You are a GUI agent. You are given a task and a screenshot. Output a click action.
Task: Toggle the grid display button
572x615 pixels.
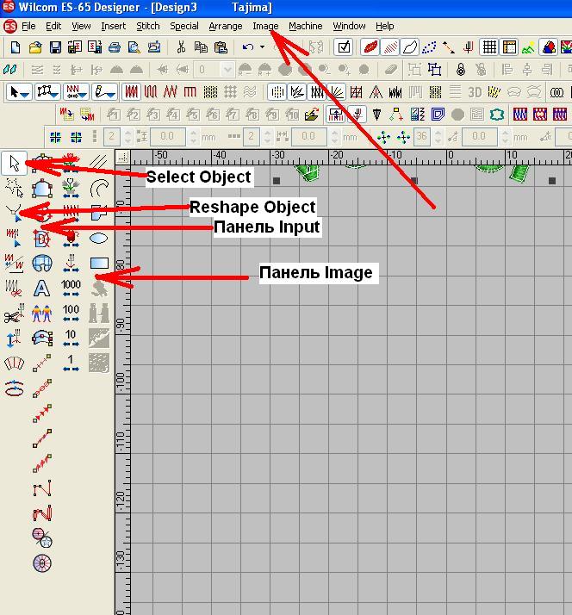491,47
